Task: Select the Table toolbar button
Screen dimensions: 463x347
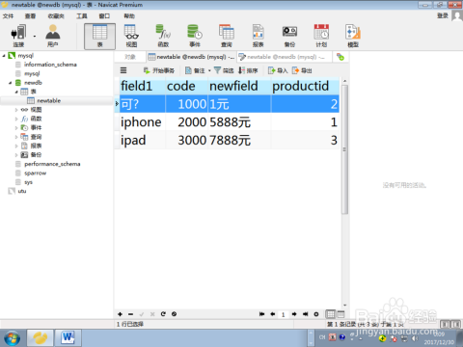Action: click(99, 36)
